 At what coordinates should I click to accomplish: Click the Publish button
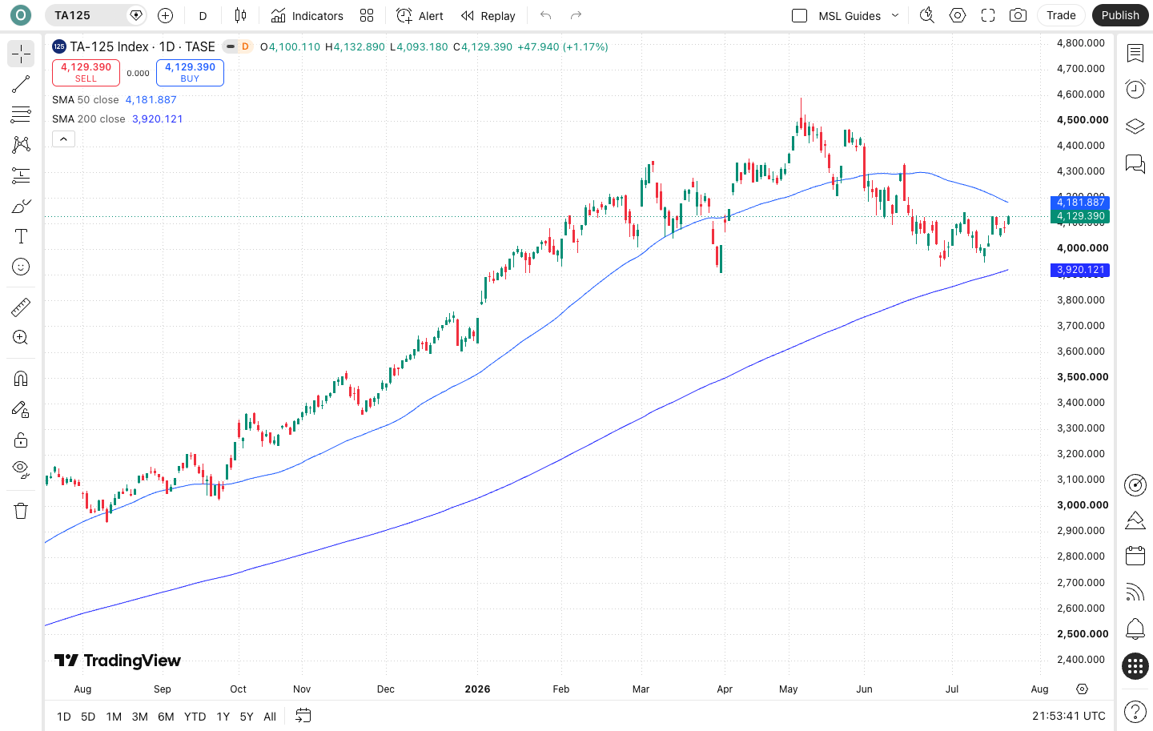pos(1119,15)
